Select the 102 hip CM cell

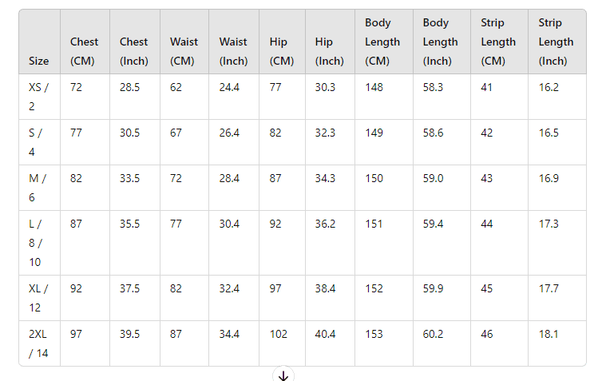click(278, 334)
